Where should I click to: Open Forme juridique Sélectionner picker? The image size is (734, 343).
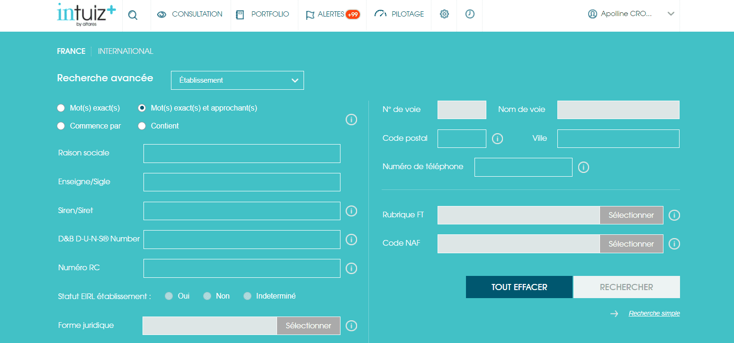pos(308,326)
